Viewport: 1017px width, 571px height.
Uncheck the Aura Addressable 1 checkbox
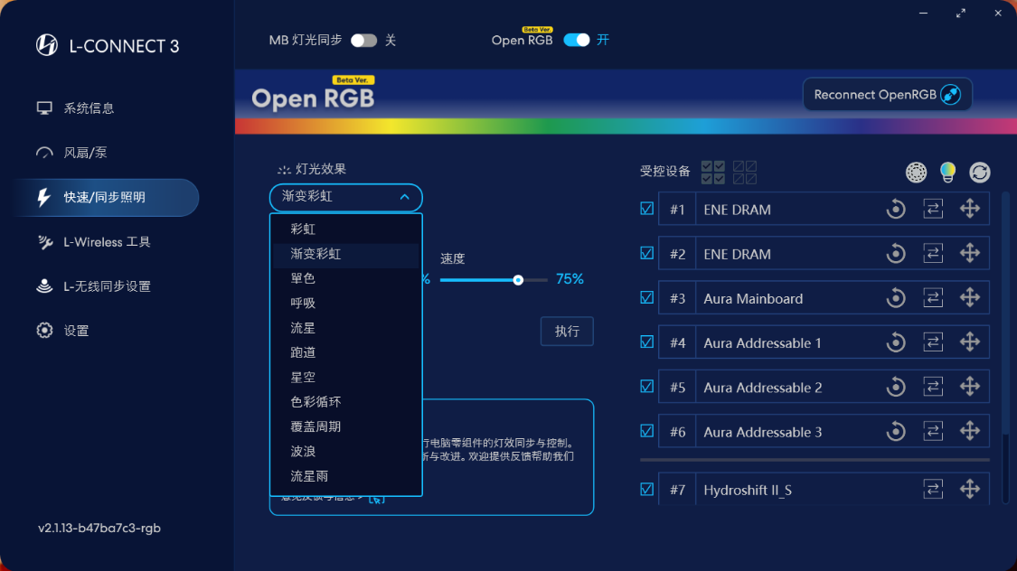pyautogui.click(x=646, y=342)
